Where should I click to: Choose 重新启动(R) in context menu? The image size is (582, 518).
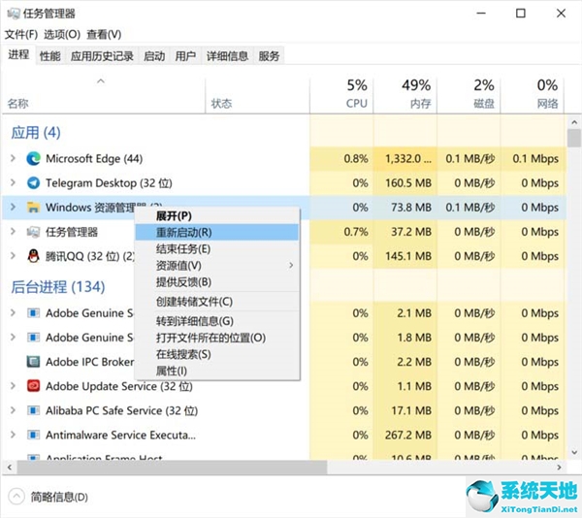click(x=217, y=232)
